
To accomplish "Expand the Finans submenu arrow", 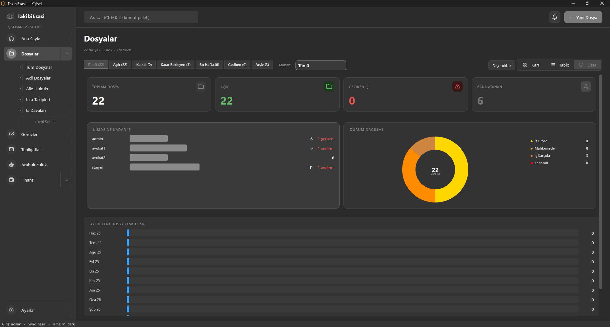I will click(67, 180).
